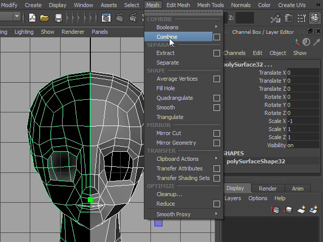Click the Z coordinate input field
323x242 pixels.
tap(244, 18)
